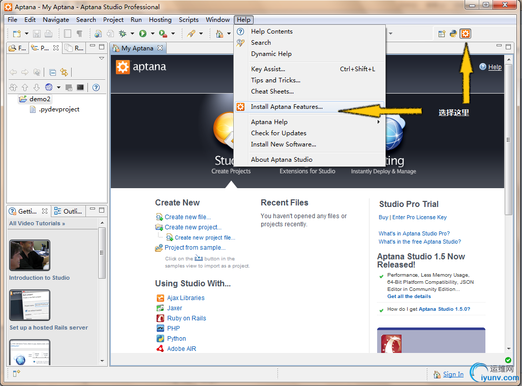Click Get all the details link
522x386 pixels.
coord(409,296)
